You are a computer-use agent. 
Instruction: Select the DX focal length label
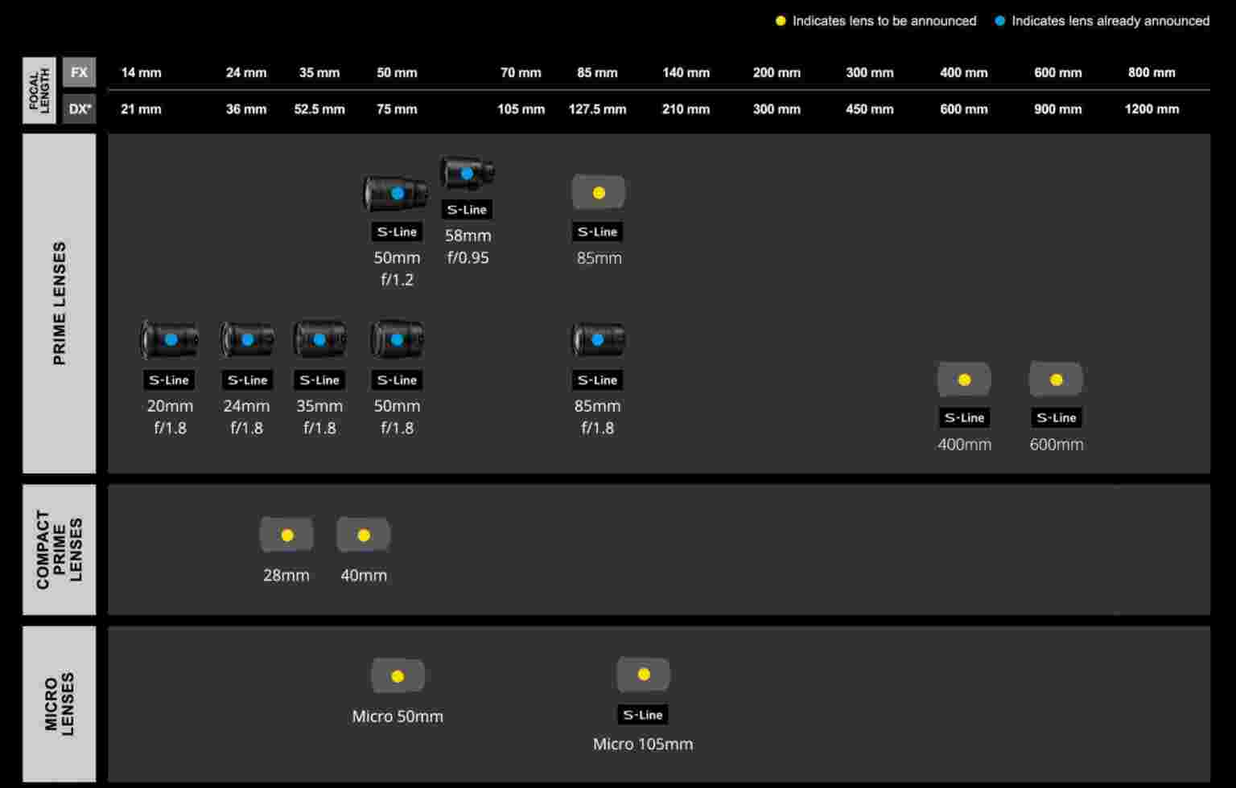79,109
